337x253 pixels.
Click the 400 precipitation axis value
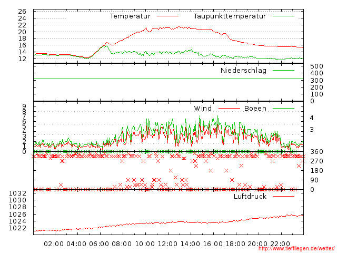click(x=316, y=73)
